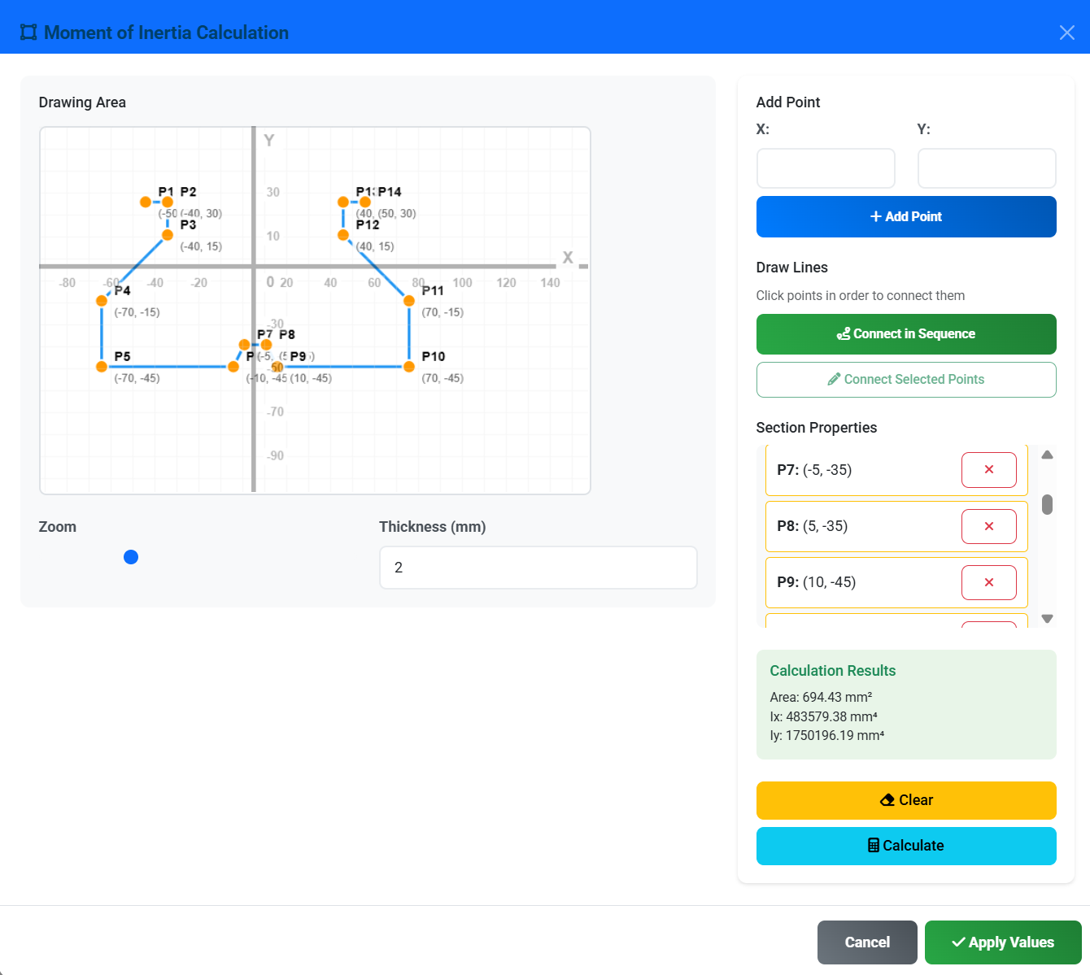Apply the calculated values
The width and height of the screenshot is (1090, 975).
coord(1003,942)
